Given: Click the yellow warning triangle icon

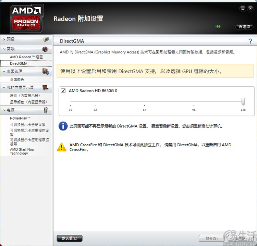Looking at the screenshot, I should click(62, 147).
